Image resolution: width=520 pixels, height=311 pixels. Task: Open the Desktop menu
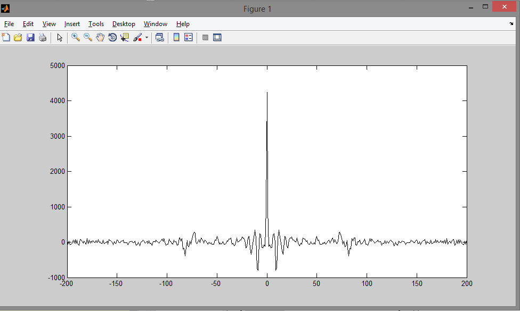[124, 24]
